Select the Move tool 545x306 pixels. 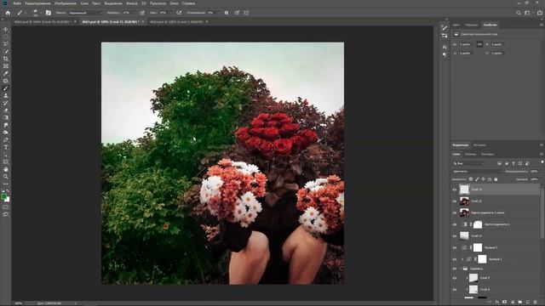[x=6, y=29]
